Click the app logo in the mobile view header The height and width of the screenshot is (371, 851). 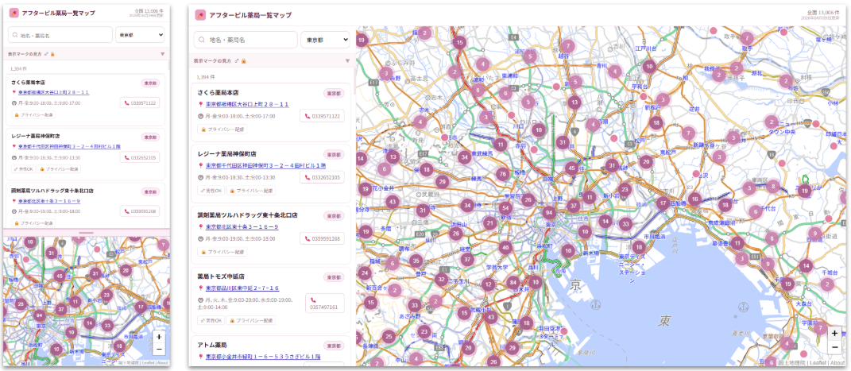pyautogui.click(x=14, y=13)
